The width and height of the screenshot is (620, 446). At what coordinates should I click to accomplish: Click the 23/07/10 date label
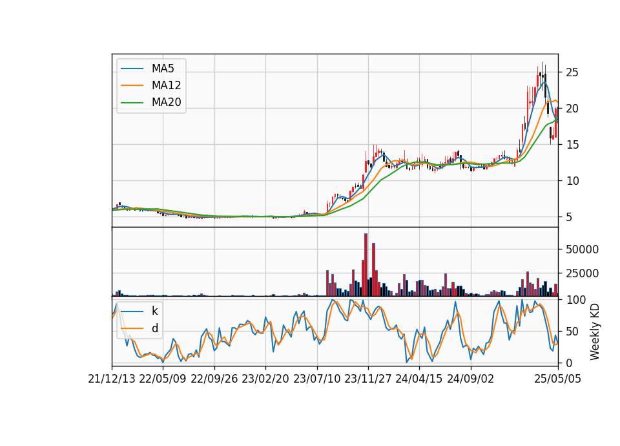tap(316, 379)
